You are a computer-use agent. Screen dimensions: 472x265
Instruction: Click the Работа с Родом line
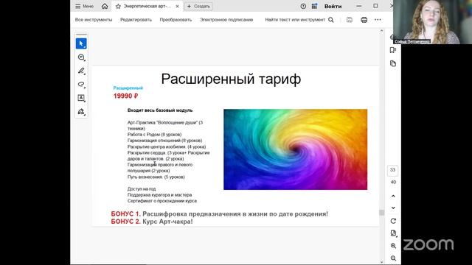154,135
